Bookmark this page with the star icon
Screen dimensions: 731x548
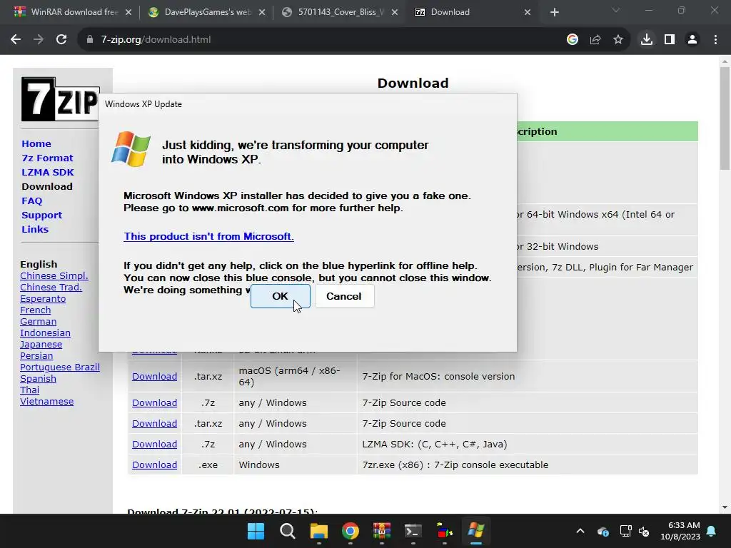(x=618, y=40)
